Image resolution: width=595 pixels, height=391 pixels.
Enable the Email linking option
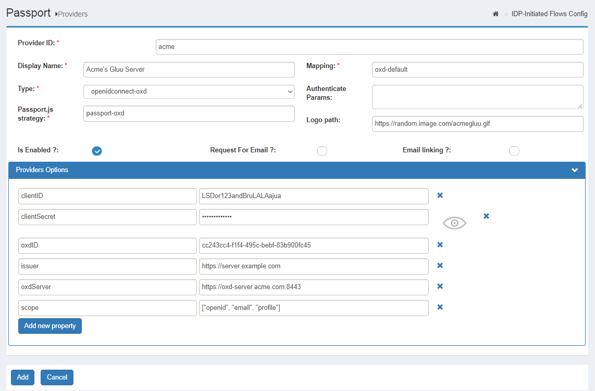[514, 151]
